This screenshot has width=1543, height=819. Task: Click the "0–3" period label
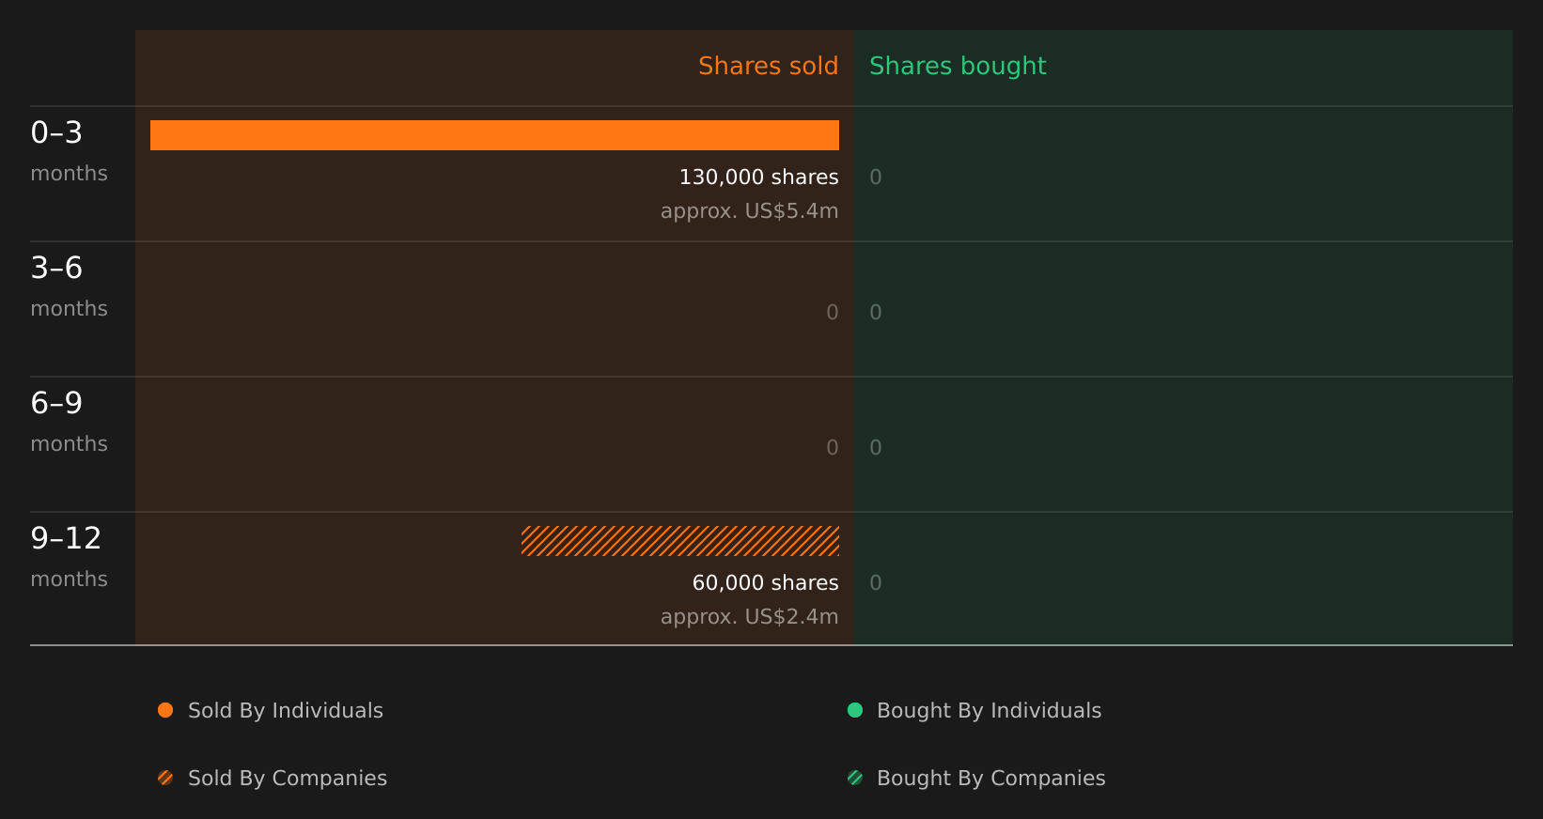coord(56,132)
